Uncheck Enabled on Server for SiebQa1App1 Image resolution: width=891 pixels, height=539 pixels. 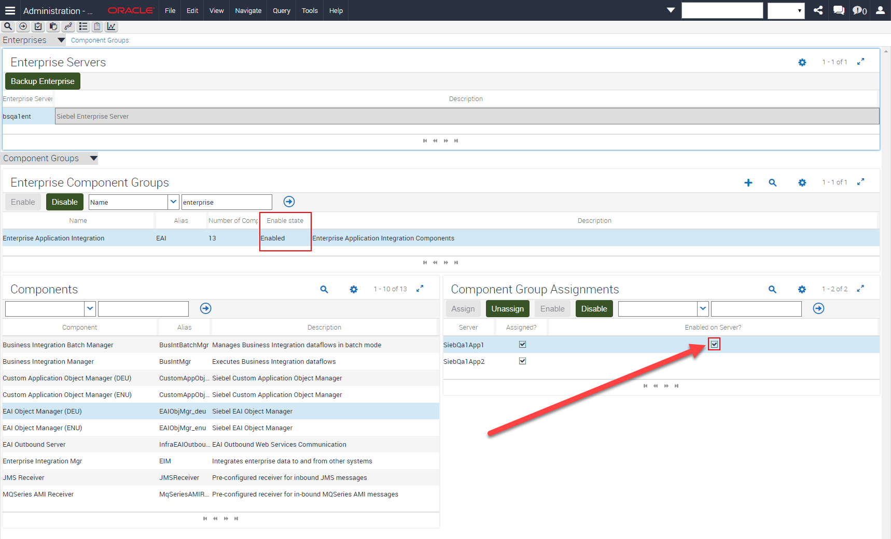point(714,344)
